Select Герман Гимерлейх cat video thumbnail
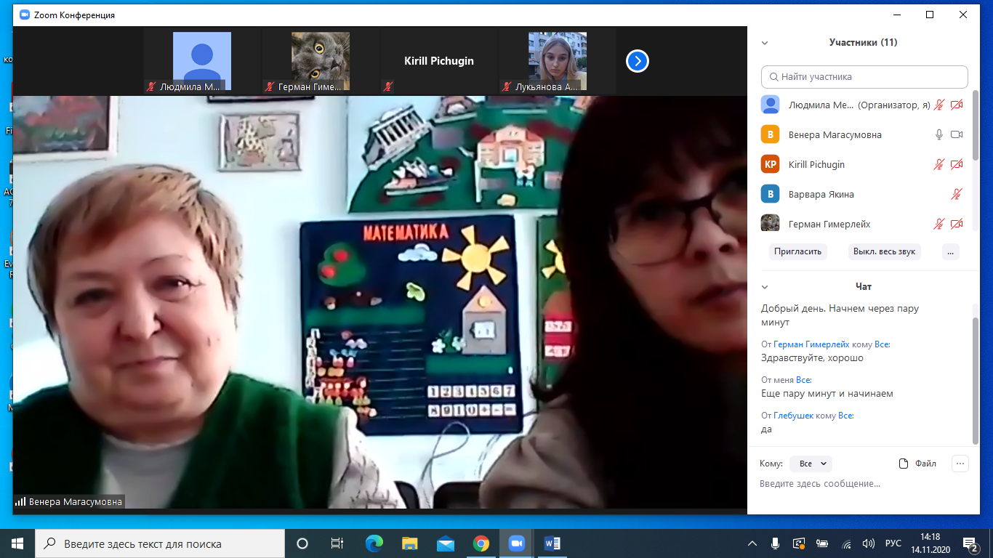 pyautogui.click(x=320, y=61)
